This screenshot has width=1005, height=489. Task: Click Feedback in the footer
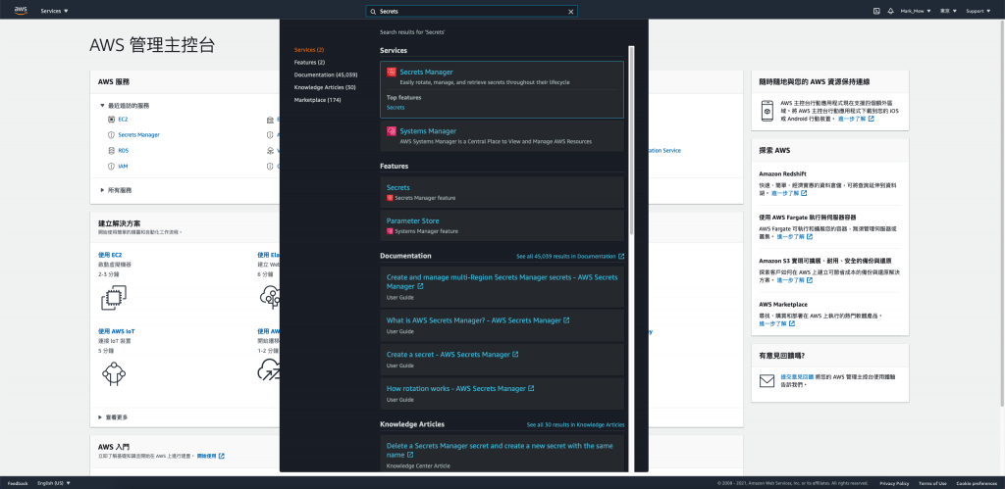click(x=18, y=483)
